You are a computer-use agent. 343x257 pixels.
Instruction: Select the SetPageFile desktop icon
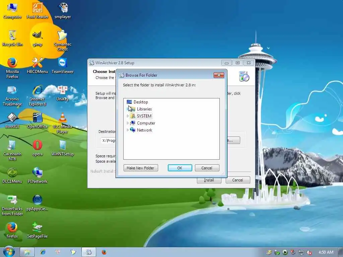38,230
